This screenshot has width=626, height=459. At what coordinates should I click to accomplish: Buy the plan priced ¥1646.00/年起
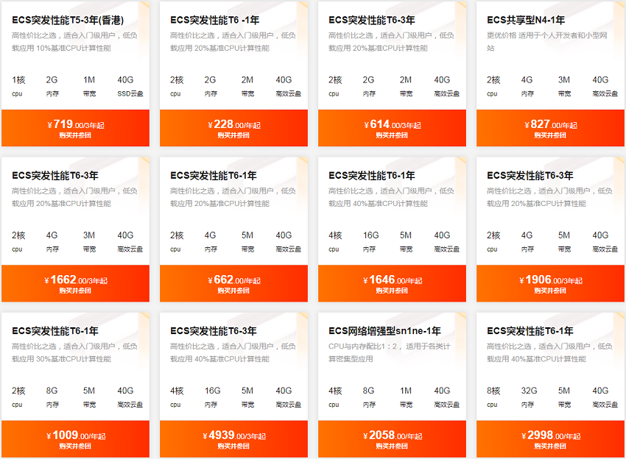point(392,283)
